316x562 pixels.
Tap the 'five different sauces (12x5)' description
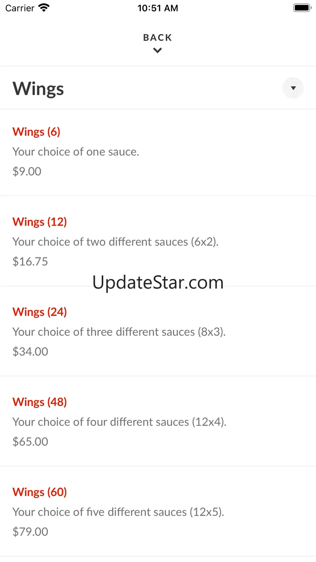coord(118,512)
